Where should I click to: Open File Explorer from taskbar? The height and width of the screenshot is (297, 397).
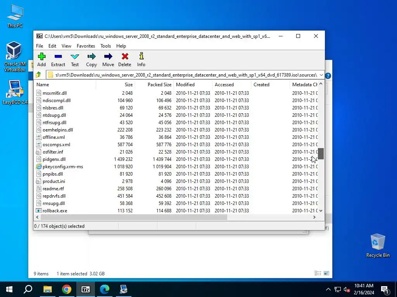47,289
